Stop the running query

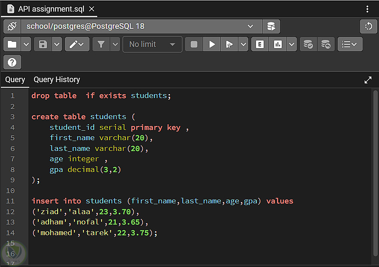tap(194, 44)
